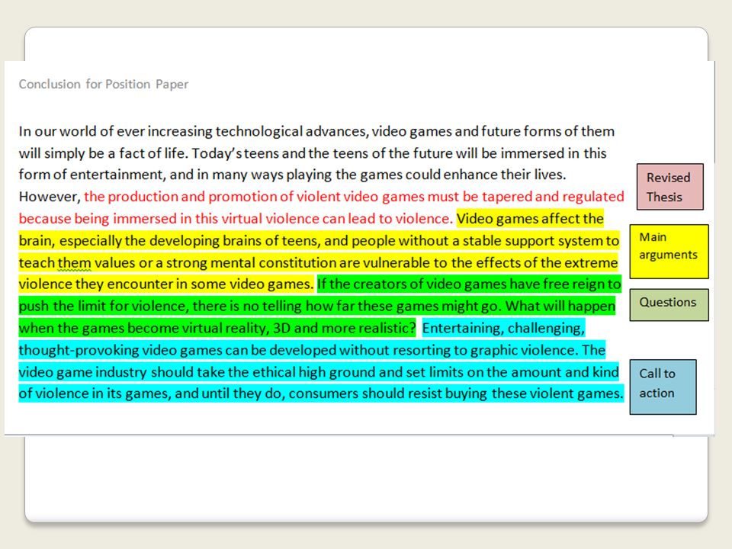Click green text 'push the limit for violence'
Viewport: 732px width, 549px height.
tap(103, 306)
